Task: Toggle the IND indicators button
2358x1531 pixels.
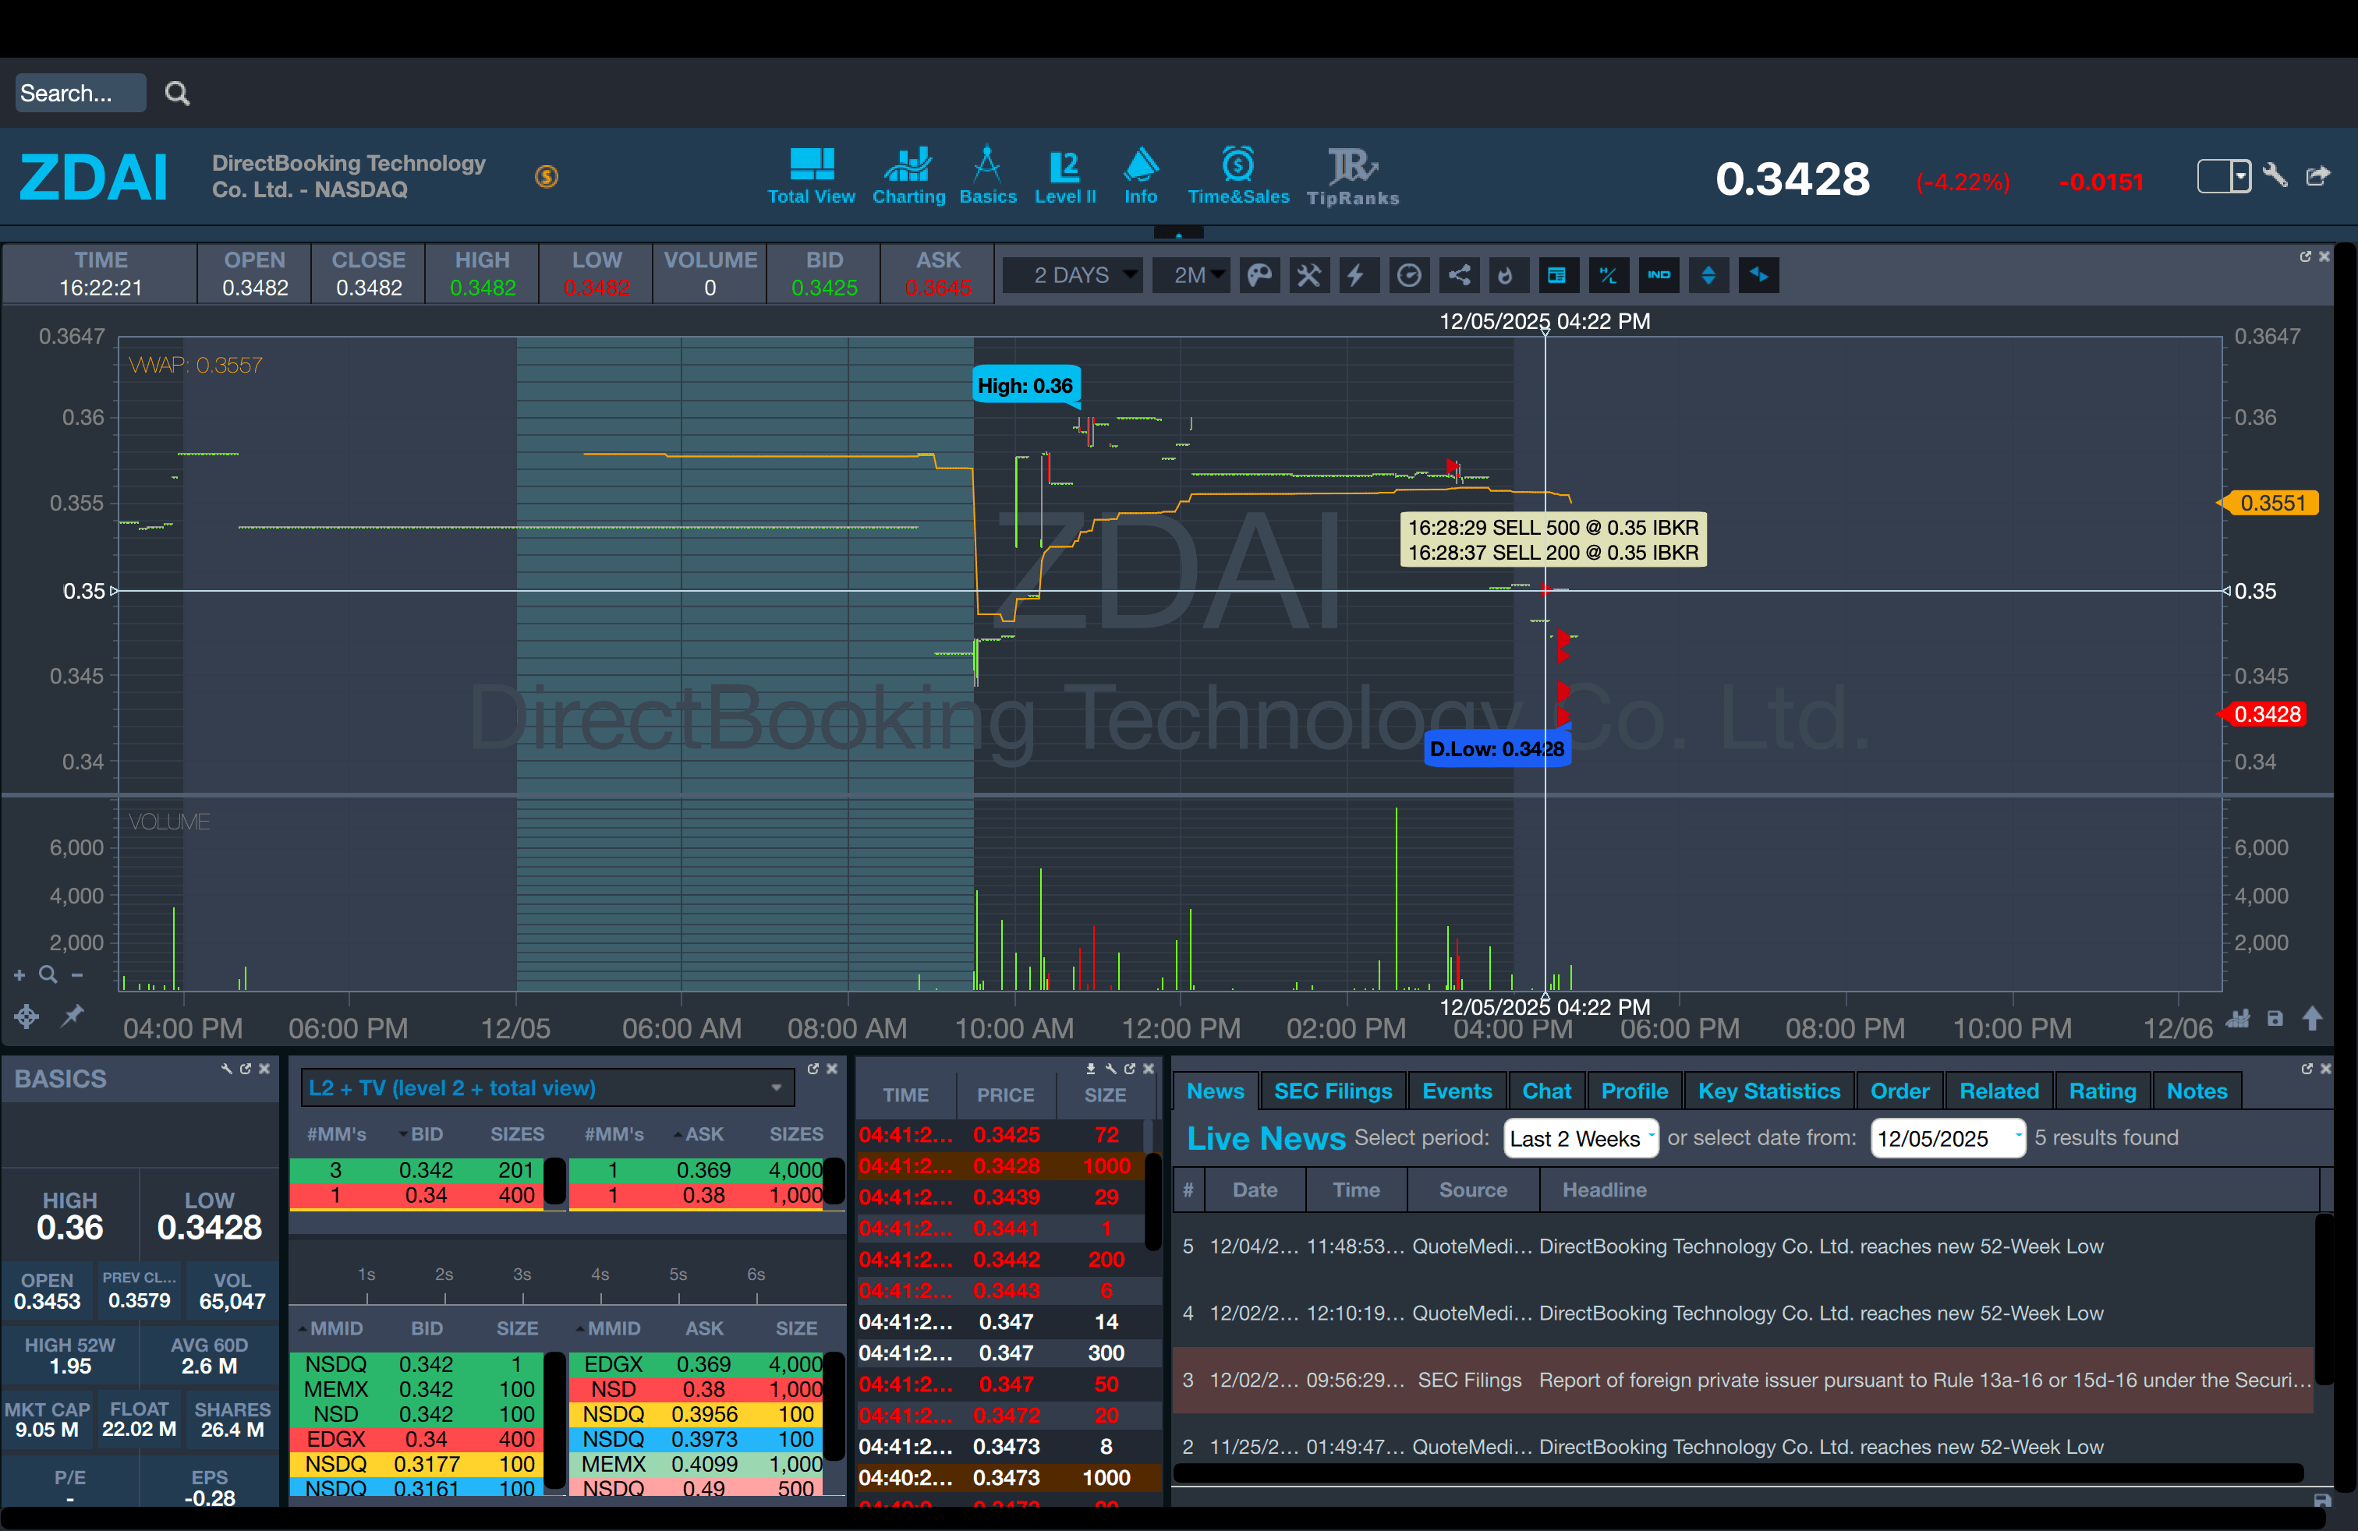Action: click(x=1659, y=275)
